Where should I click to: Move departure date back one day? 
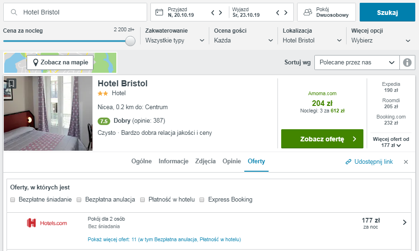(277, 13)
